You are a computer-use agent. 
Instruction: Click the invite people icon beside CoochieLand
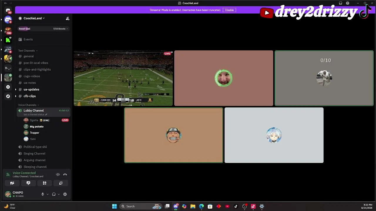[x=68, y=18]
